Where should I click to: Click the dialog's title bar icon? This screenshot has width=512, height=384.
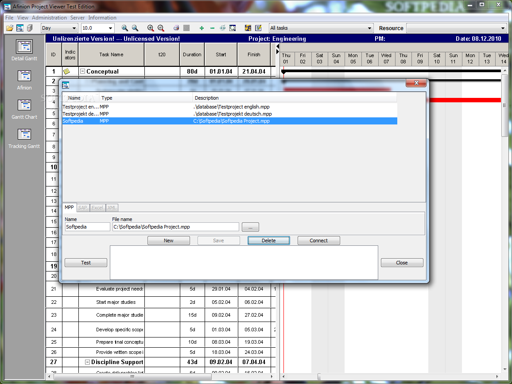(65, 85)
